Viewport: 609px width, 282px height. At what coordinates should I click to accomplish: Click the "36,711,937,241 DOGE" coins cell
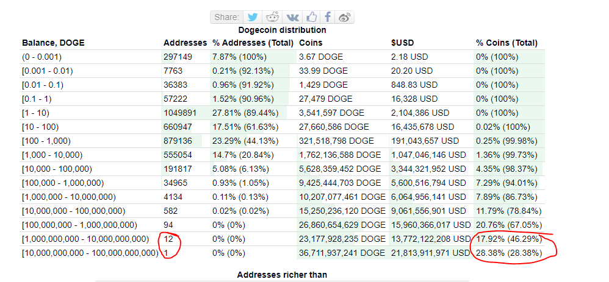[x=342, y=253]
